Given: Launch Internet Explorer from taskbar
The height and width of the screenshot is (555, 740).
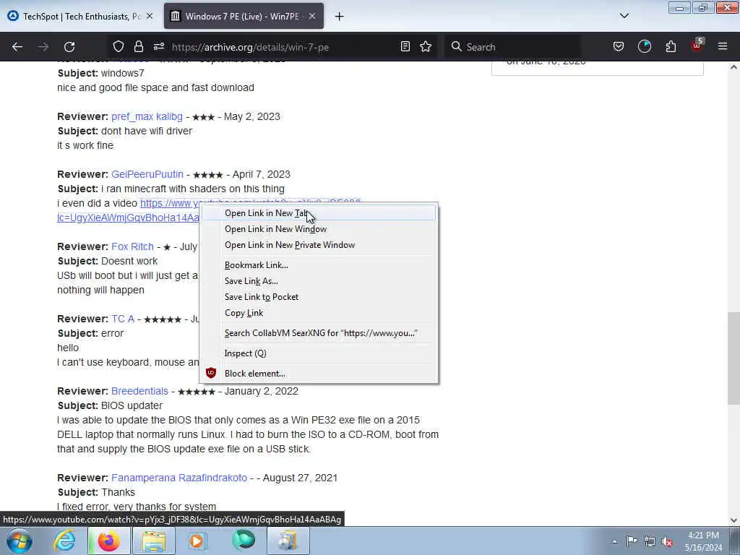Looking at the screenshot, I should (x=64, y=541).
